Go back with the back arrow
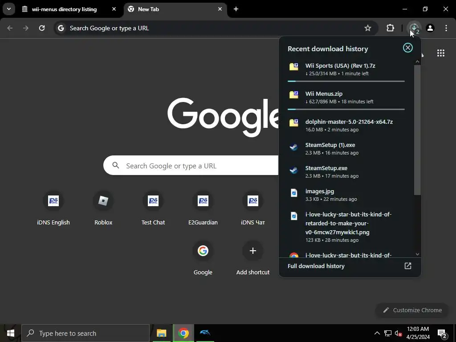Viewport: 456px width, 342px height. (x=10, y=28)
